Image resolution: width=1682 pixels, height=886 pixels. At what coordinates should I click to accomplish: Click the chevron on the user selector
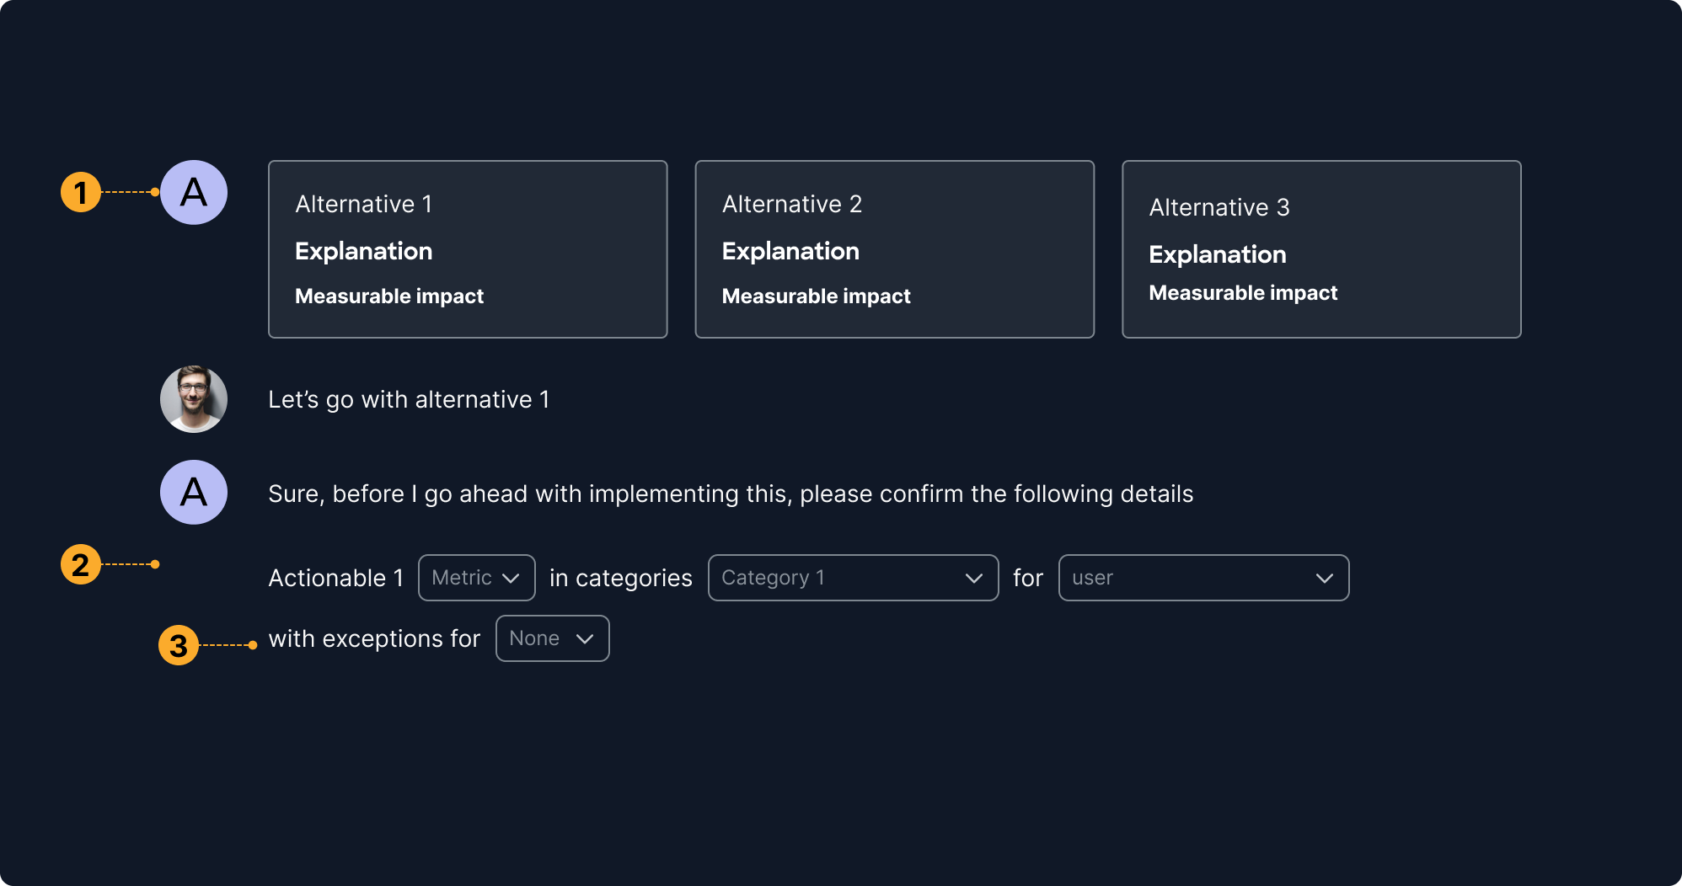coord(1324,578)
